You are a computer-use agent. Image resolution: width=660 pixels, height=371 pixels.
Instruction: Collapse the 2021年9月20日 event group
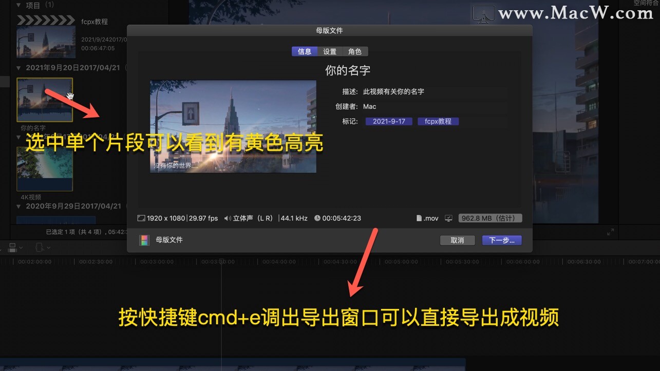[x=19, y=68]
